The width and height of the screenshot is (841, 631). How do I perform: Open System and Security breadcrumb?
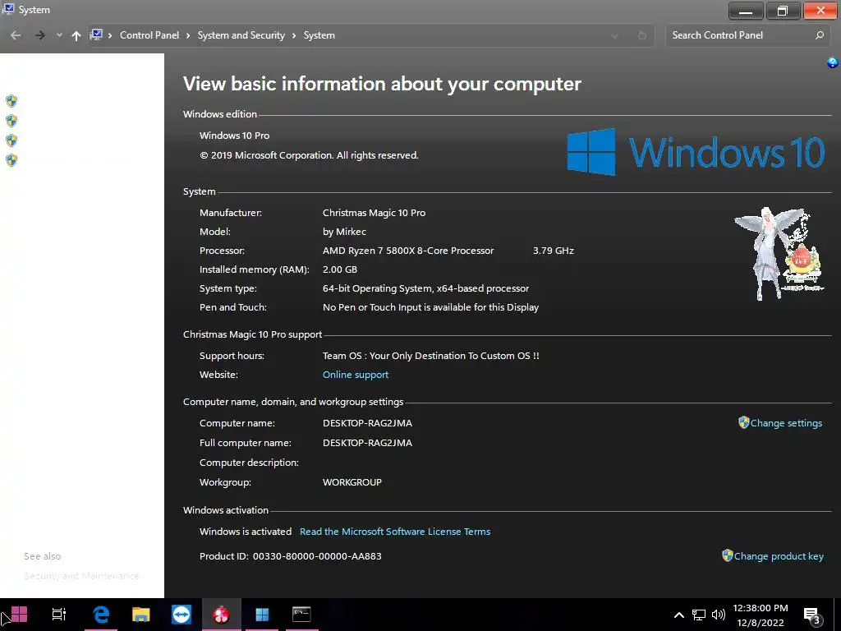[x=241, y=35]
